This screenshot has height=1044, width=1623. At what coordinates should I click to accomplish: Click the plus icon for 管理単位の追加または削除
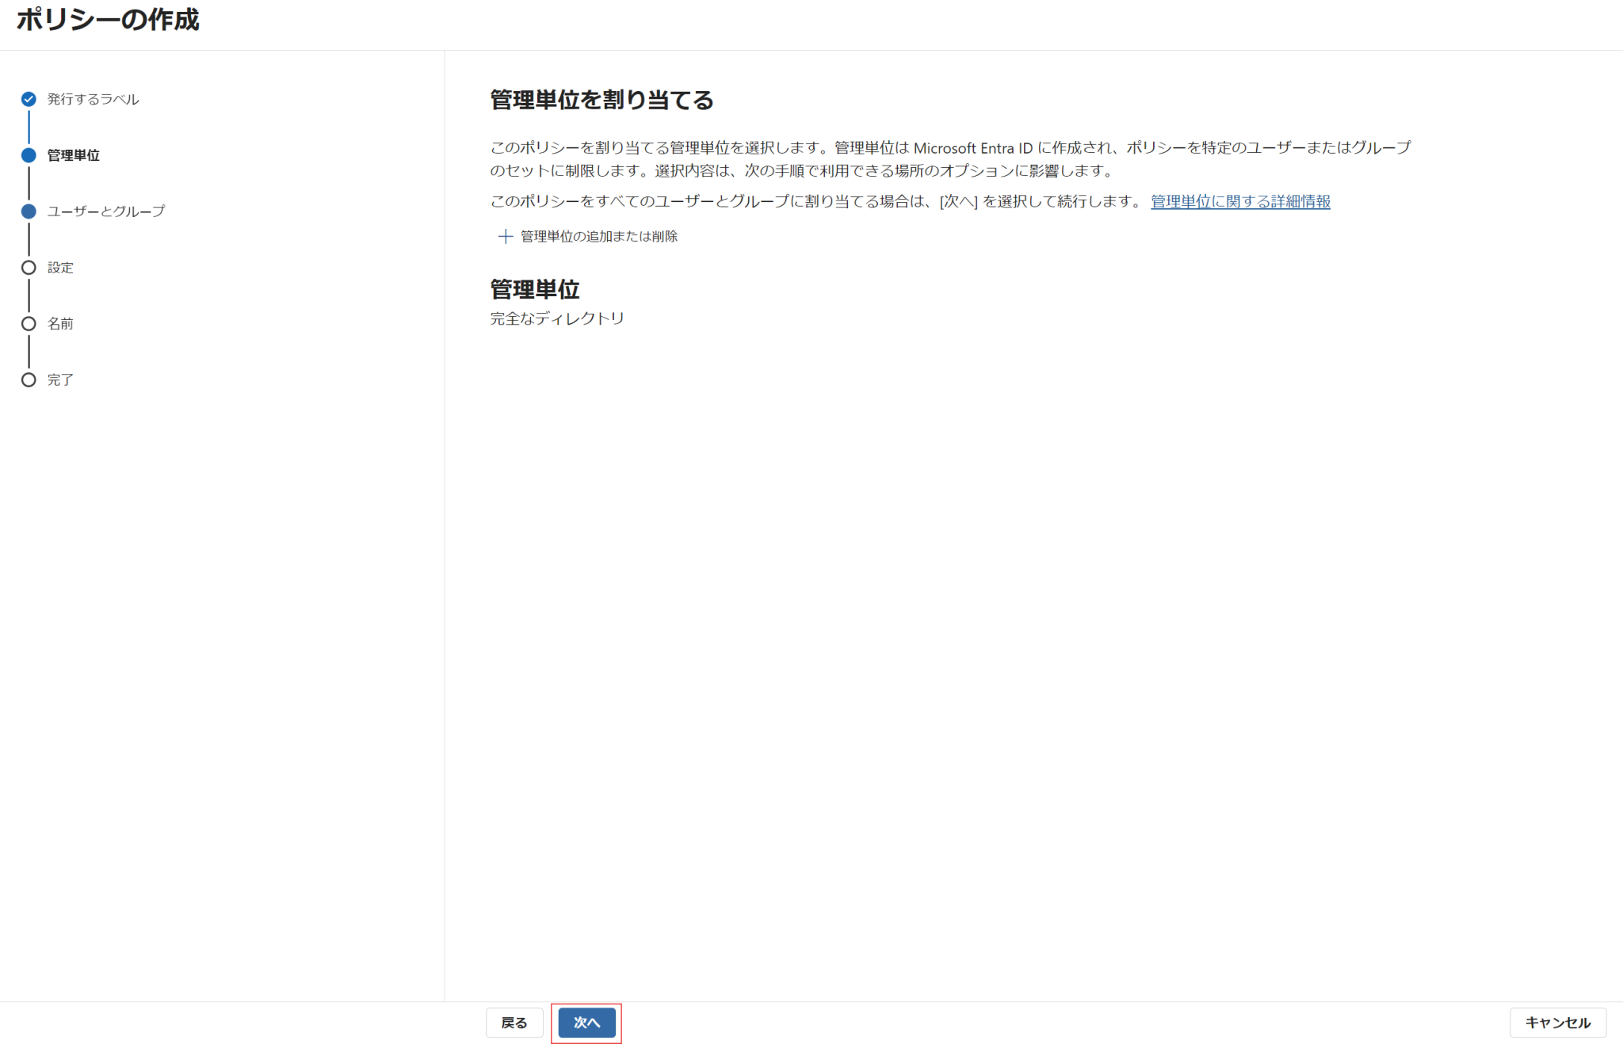point(505,235)
